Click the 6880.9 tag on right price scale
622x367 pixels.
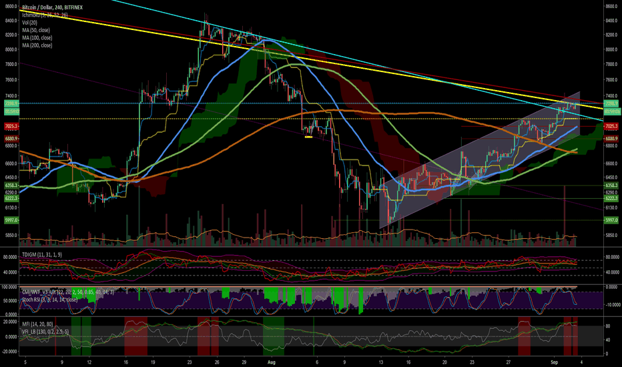click(611, 139)
